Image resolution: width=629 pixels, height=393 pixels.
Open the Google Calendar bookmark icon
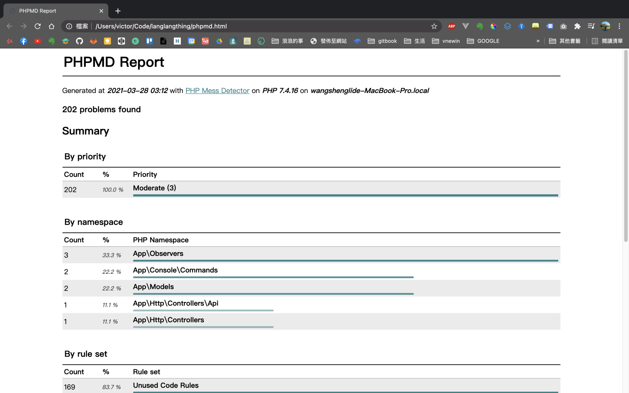(x=191, y=41)
